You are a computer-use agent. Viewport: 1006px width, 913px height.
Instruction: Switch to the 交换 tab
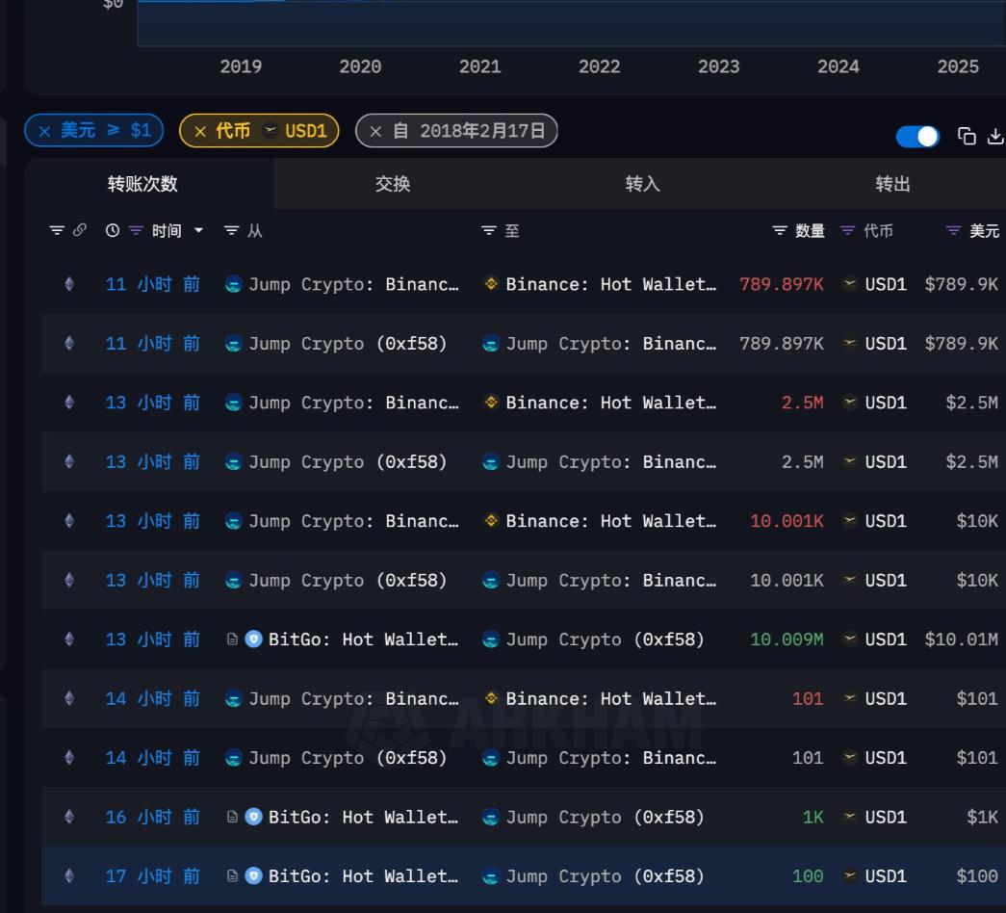(x=393, y=184)
